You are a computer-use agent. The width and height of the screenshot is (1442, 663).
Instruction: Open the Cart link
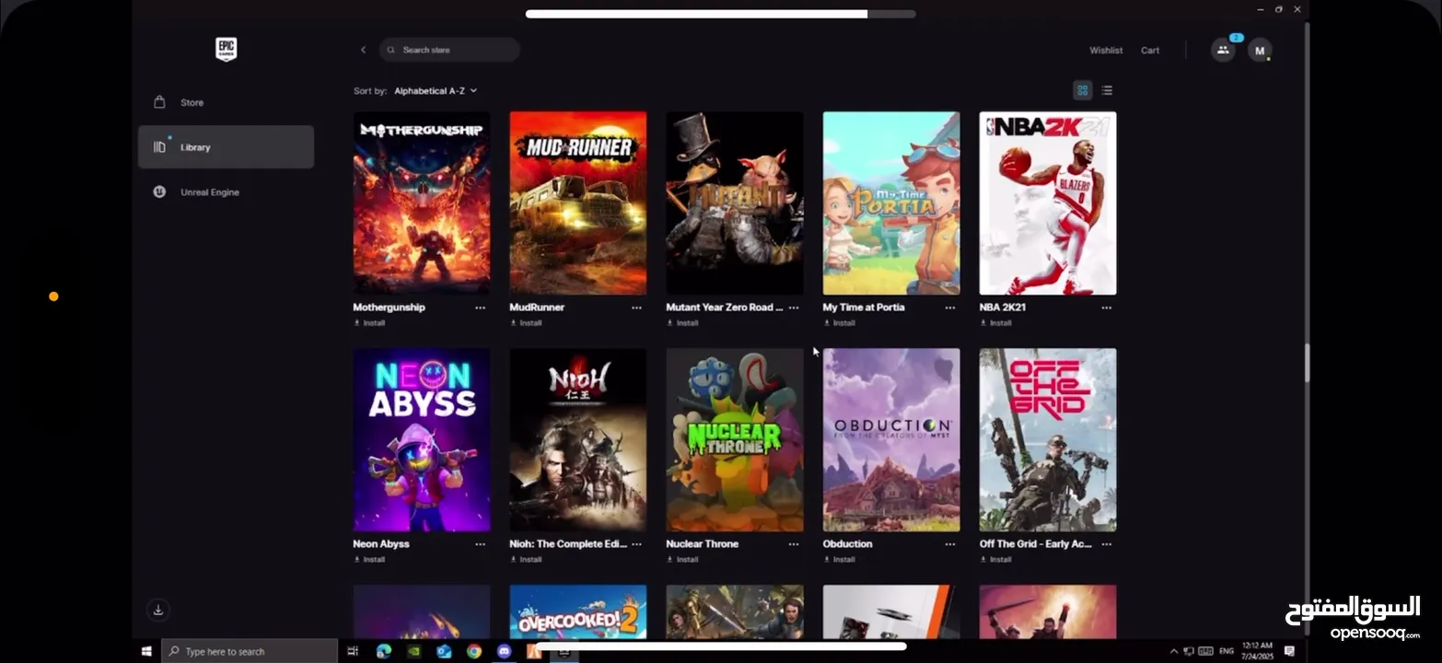1150,51
